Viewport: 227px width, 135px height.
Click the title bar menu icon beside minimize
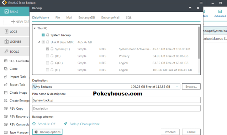pos(201,3)
